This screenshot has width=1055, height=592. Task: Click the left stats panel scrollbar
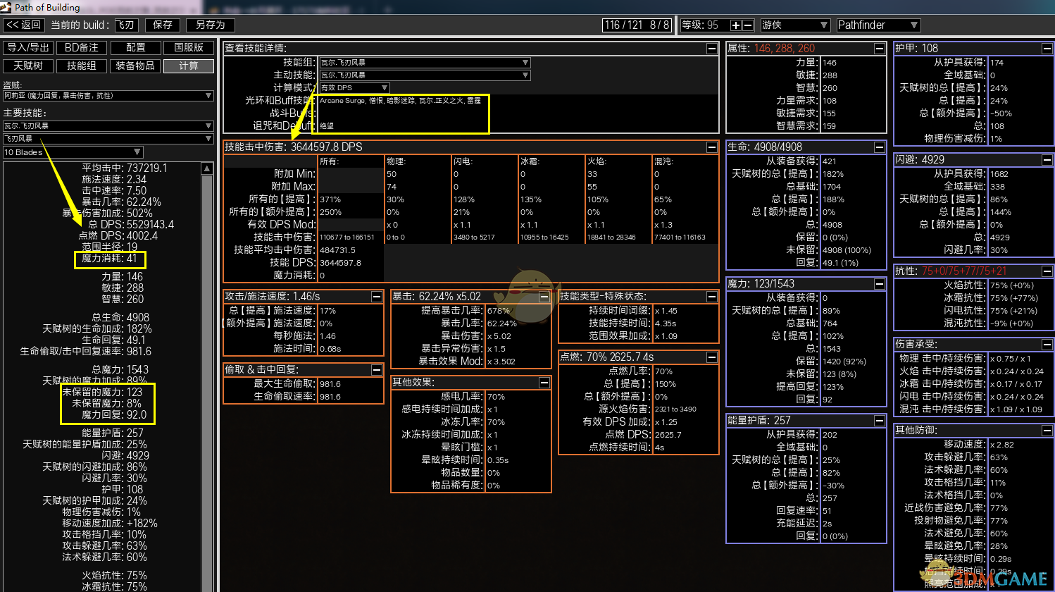coord(207,352)
